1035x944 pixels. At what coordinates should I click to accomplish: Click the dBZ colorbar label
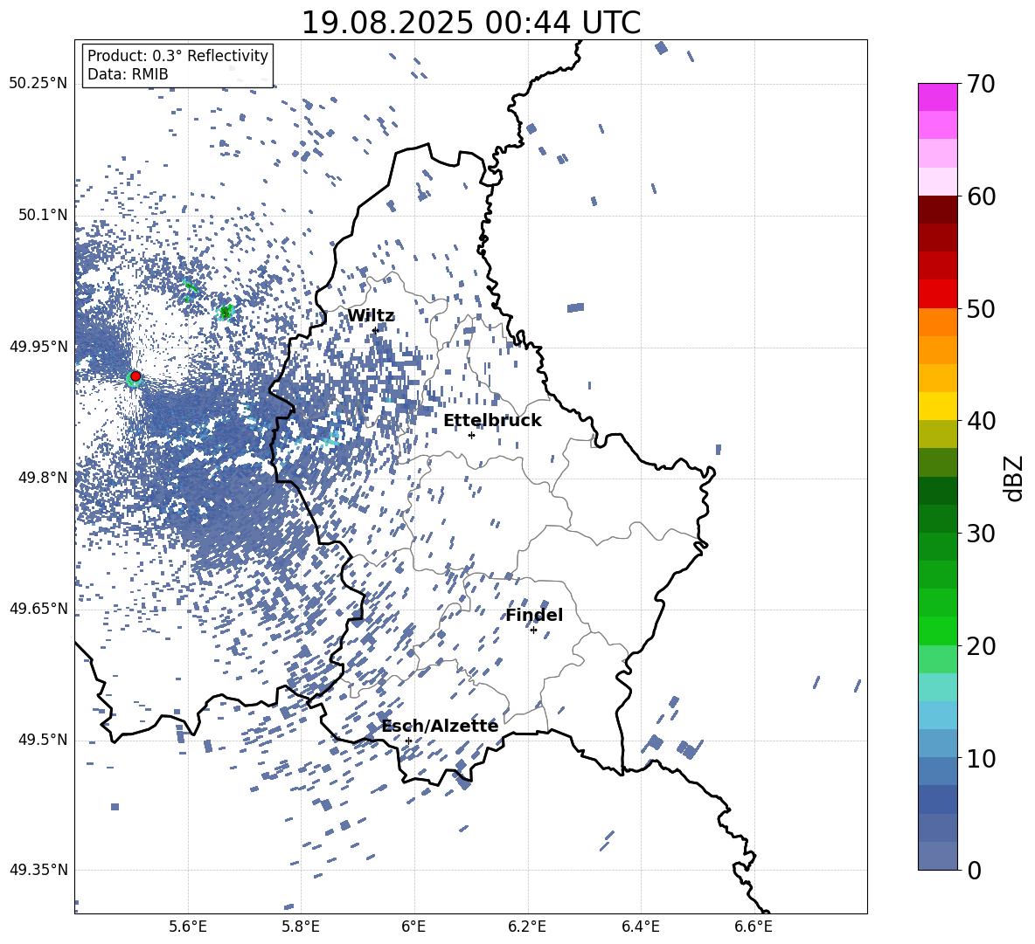[x=1014, y=478]
